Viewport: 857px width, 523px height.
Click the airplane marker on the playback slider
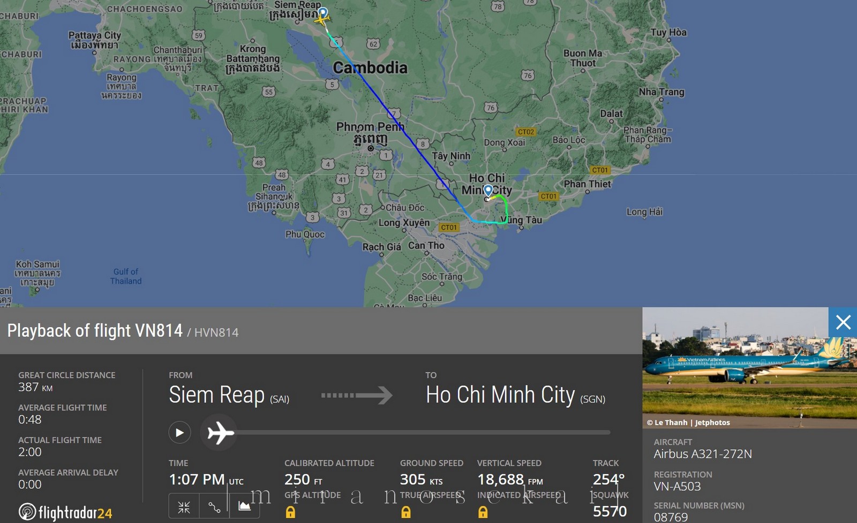click(220, 433)
